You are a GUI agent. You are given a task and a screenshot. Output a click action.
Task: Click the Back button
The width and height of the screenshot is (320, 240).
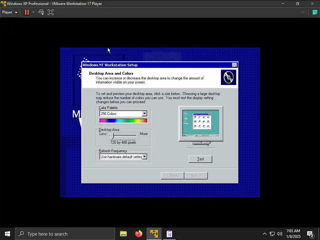(x=172, y=176)
